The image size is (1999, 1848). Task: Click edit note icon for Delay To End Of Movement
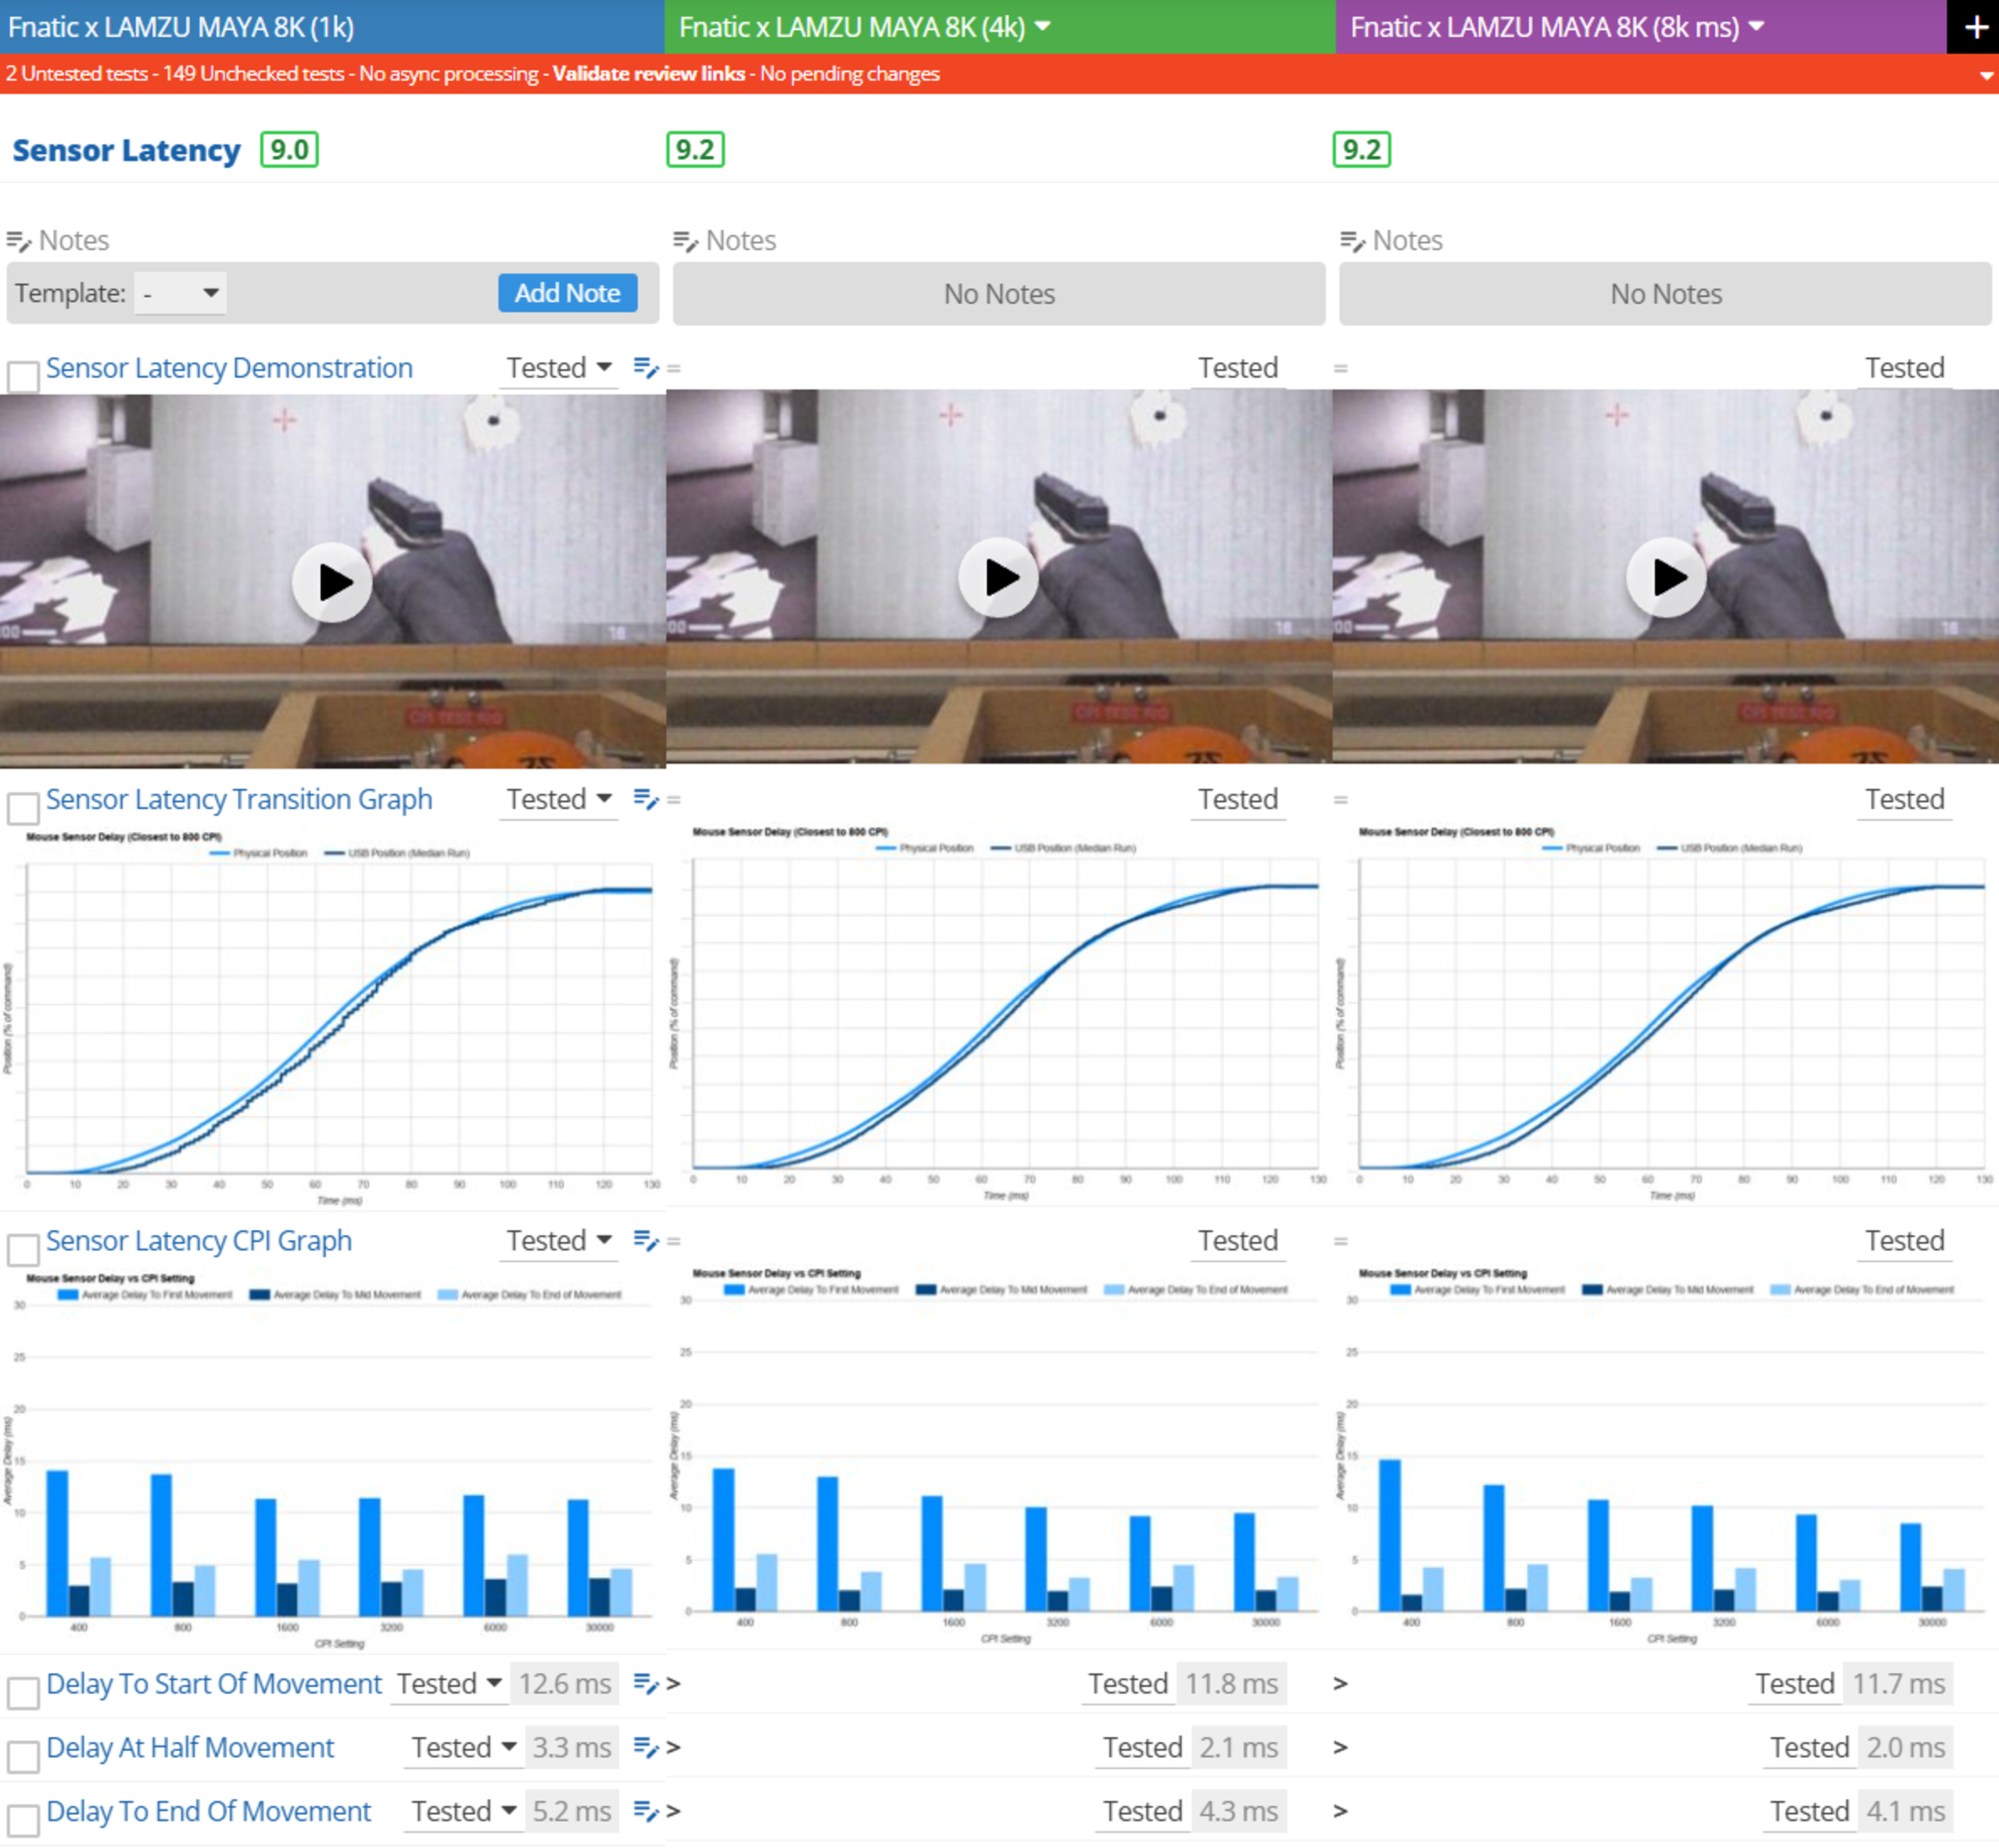click(x=646, y=1811)
